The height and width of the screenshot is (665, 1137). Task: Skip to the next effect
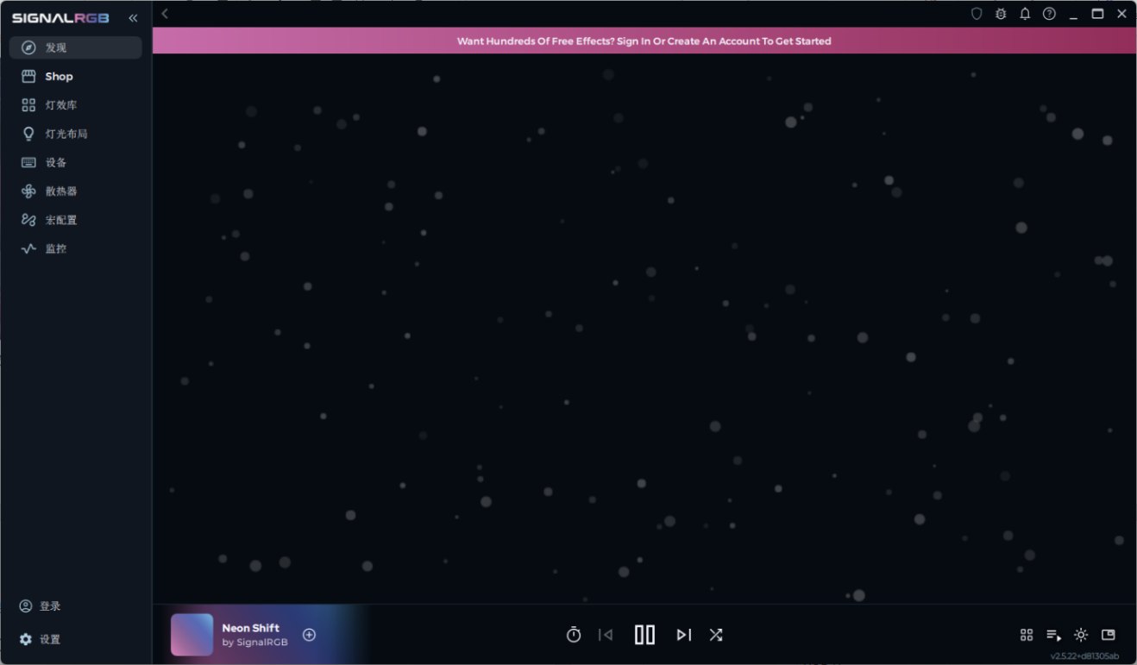pos(683,635)
